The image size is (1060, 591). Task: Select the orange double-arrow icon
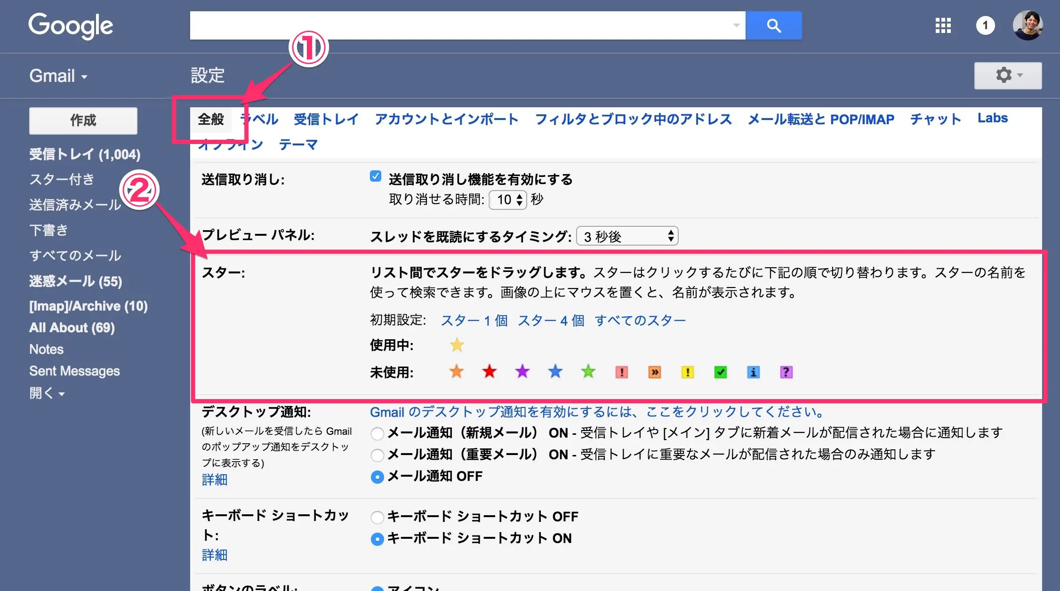[x=655, y=372]
